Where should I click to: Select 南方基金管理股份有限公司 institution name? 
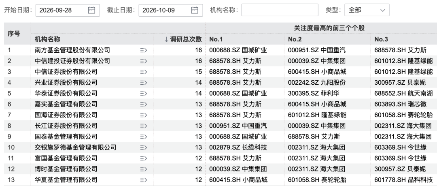(x=72, y=50)
